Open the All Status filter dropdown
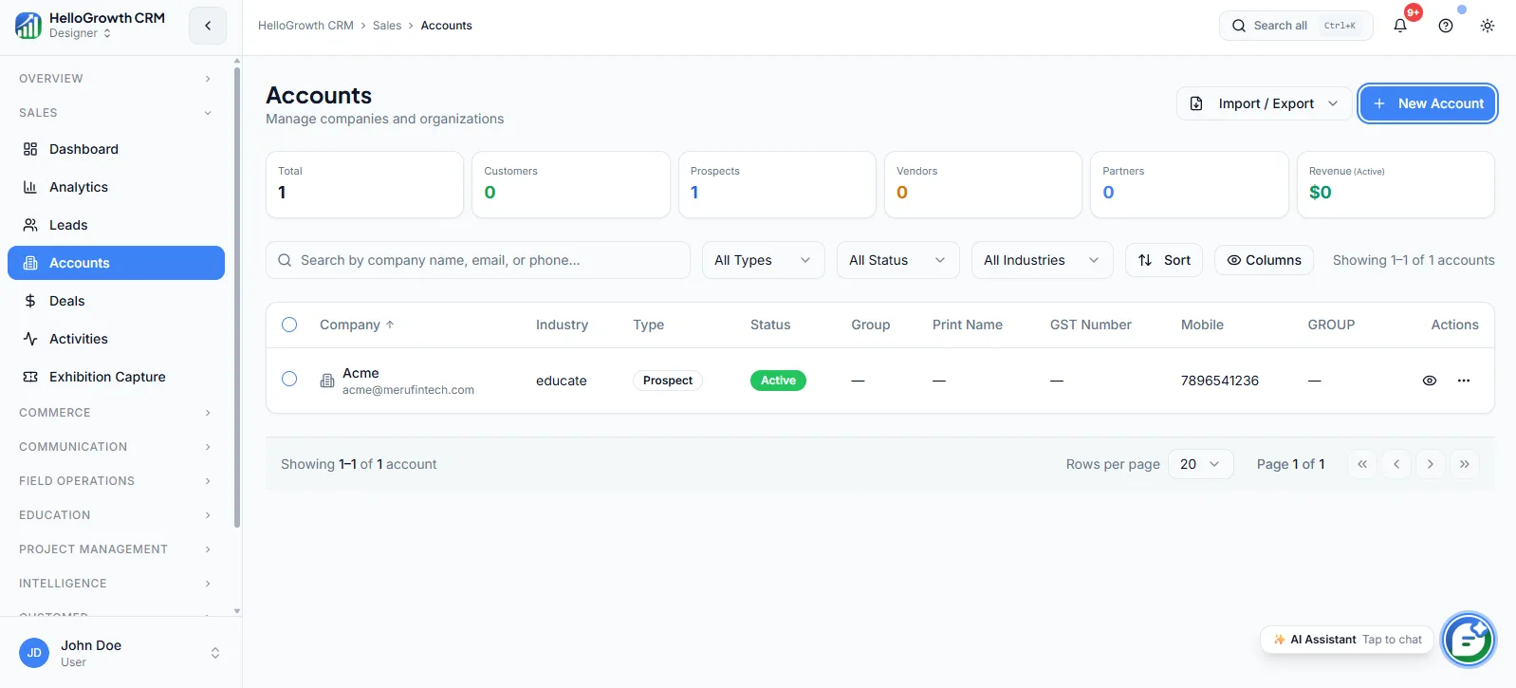 (897, 260)
